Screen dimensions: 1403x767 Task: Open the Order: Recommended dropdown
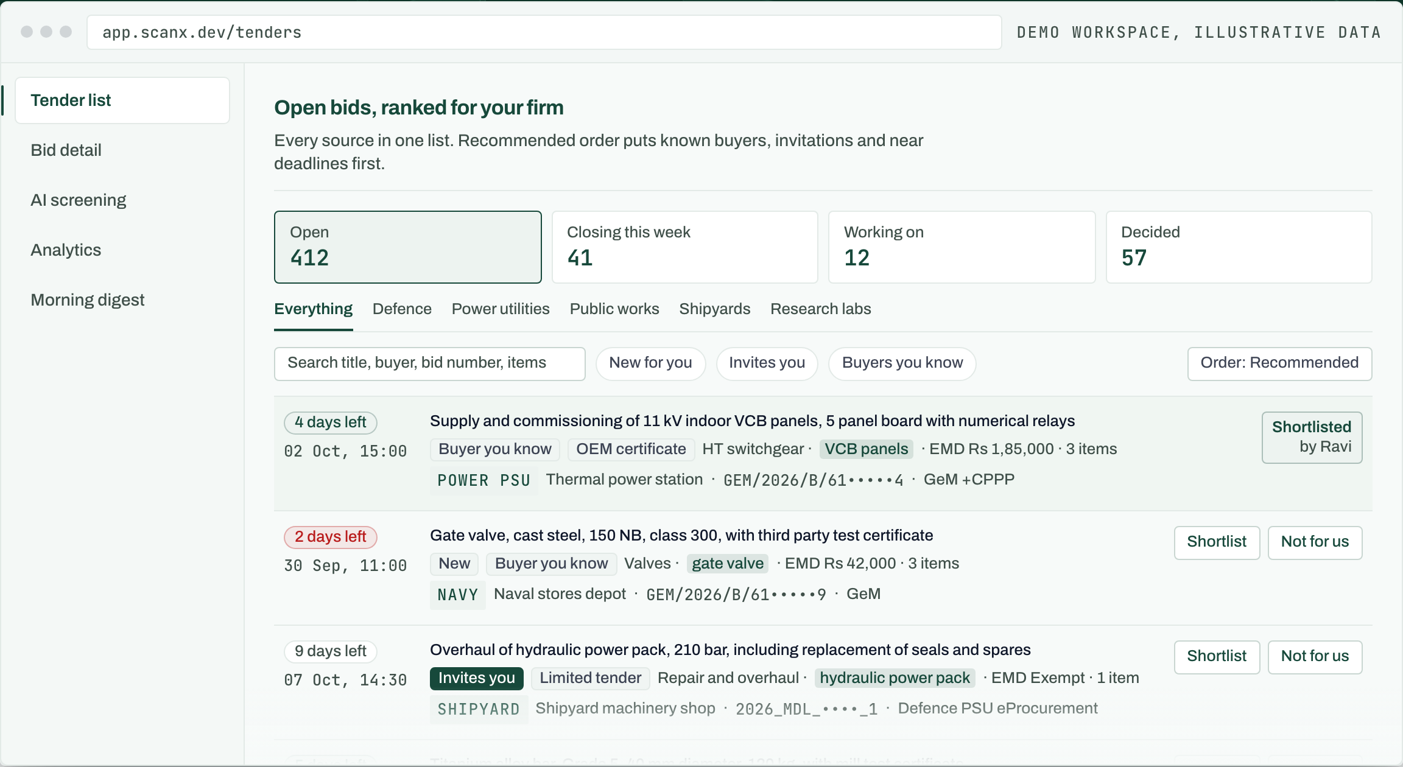[x=1280, y=364]
